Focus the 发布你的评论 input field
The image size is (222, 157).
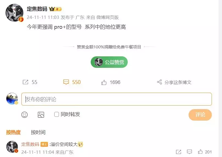click(x=116, y=99)
